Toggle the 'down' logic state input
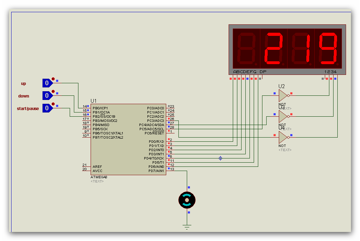This screenshot has width=360, height=241. (47, 96)
